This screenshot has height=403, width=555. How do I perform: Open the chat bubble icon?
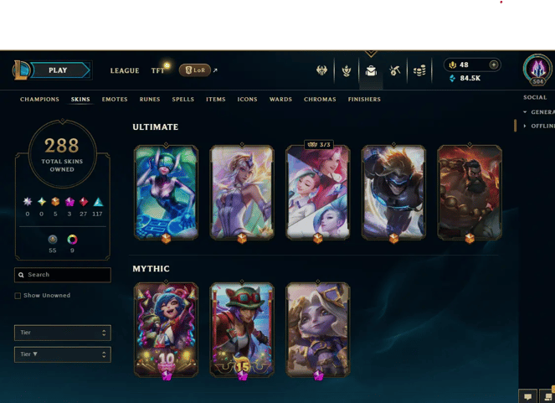pos(527,396)
